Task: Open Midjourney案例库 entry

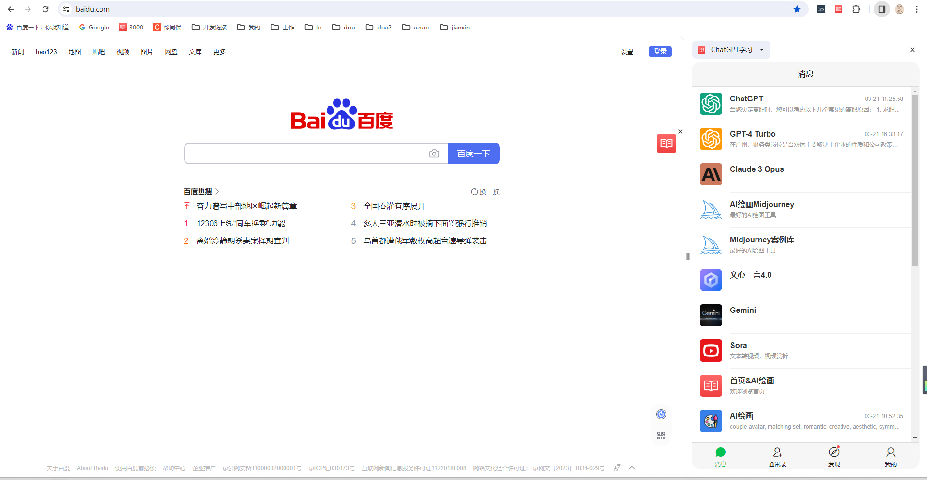Action: pos(801,245)
